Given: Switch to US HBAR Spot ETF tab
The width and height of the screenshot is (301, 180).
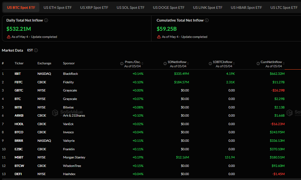Looking at the screenshot, I should click(246, 8).
